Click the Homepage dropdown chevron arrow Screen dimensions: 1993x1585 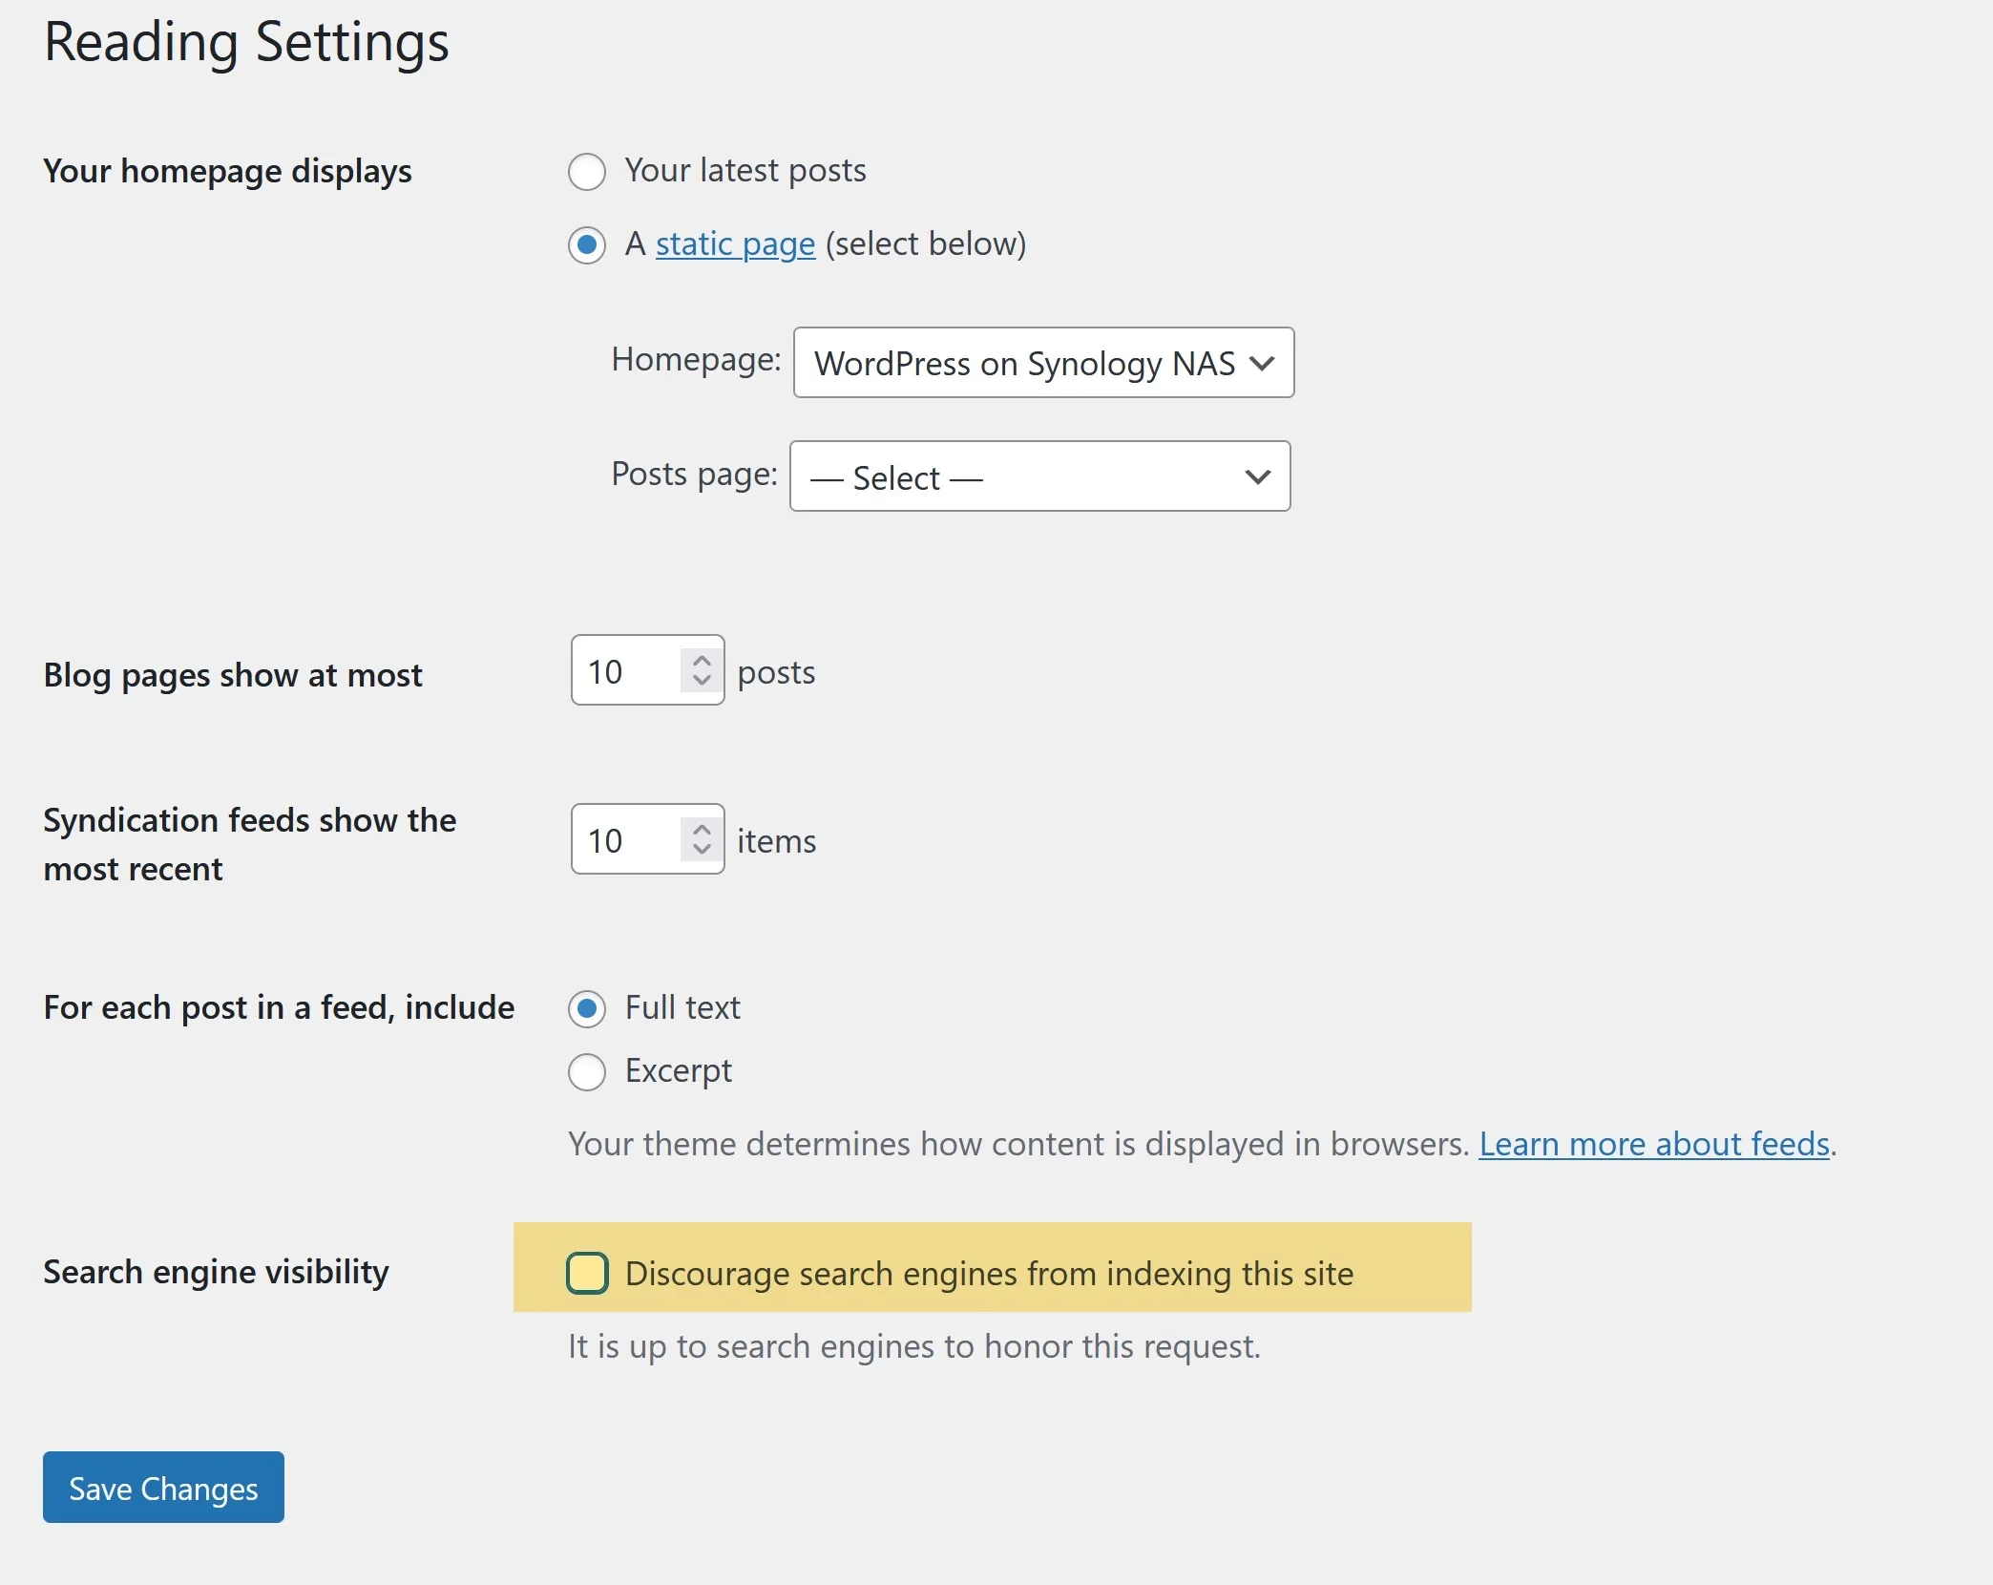1263,363
